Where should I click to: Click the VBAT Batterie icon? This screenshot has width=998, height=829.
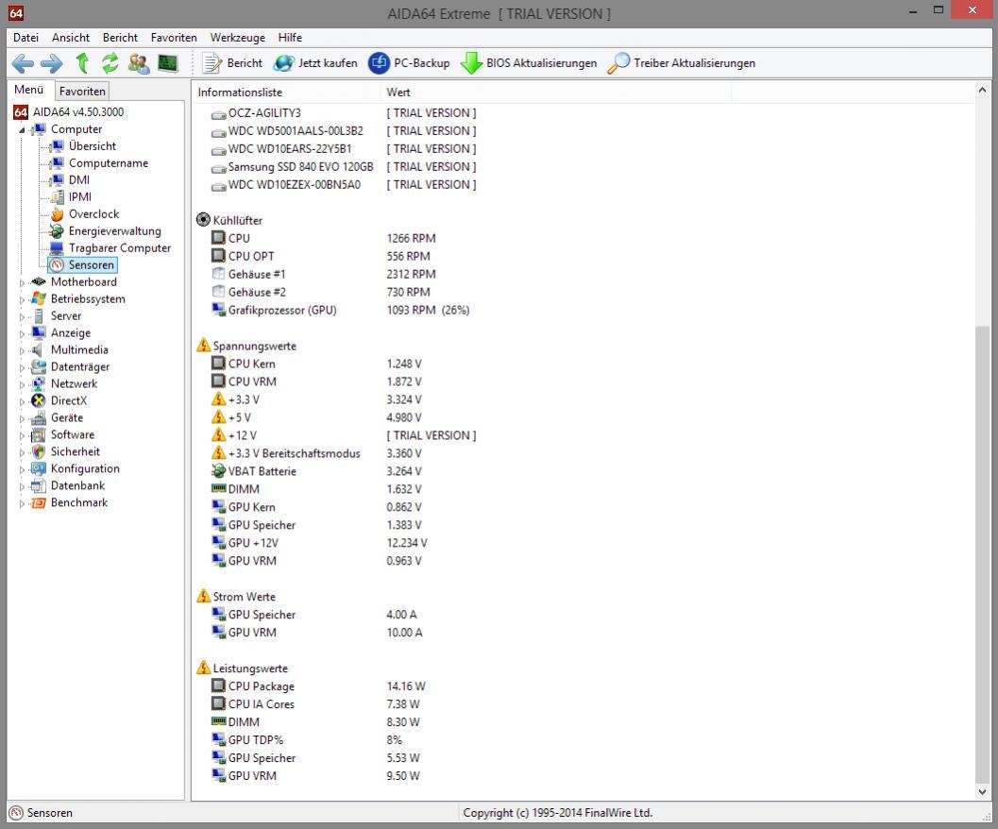[218, 471]
